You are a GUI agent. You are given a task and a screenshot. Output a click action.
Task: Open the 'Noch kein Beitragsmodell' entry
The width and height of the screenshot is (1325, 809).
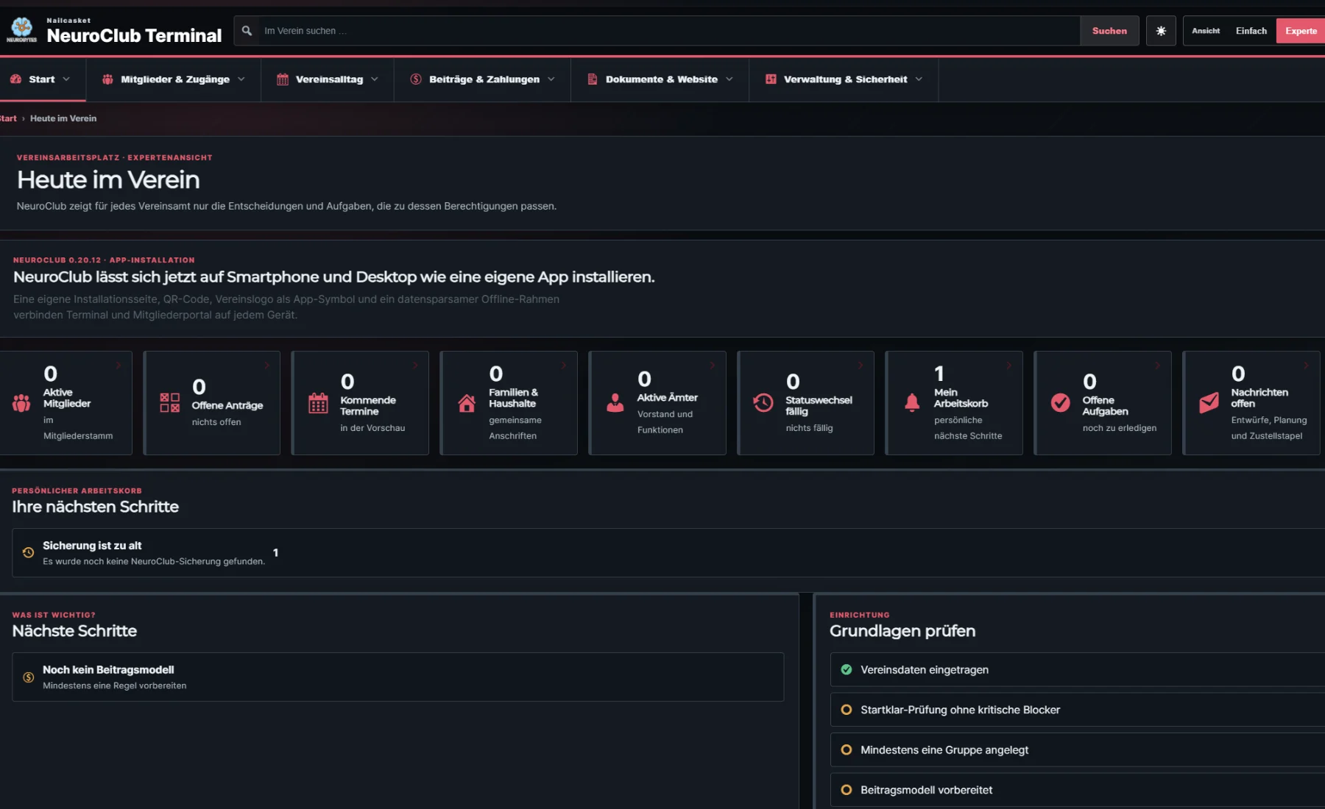tap(397, 677)
